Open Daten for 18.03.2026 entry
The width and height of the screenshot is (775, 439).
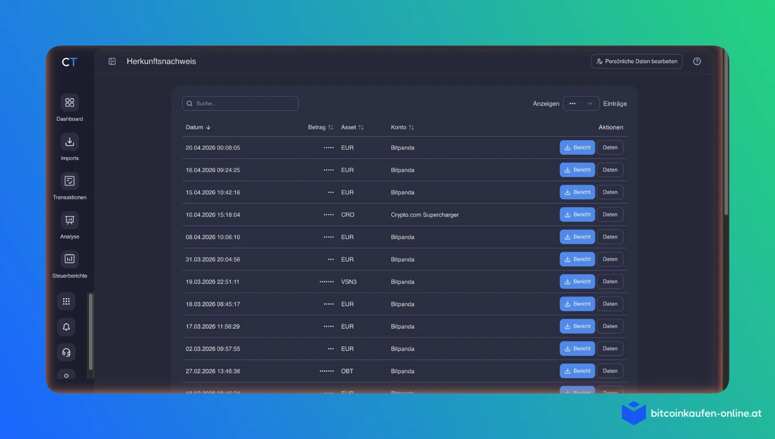[x=610, y=304]
